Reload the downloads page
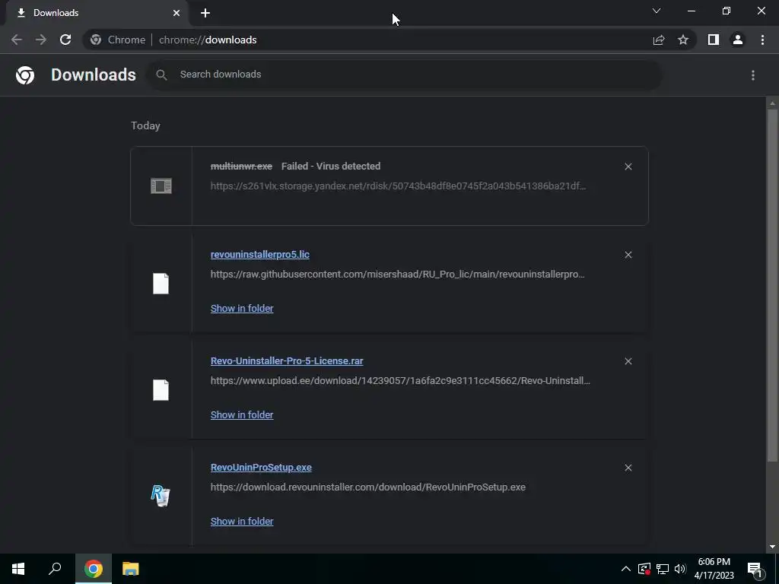779x584 pixels. (x=65, y=40)
